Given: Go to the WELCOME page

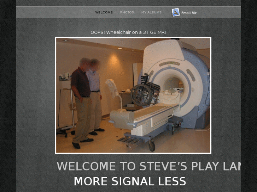Looking at the screenshot, I should tap(104, 12).
